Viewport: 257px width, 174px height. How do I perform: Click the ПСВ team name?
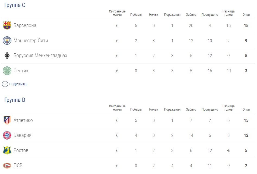pyautogui.click(x=18, y=165)
